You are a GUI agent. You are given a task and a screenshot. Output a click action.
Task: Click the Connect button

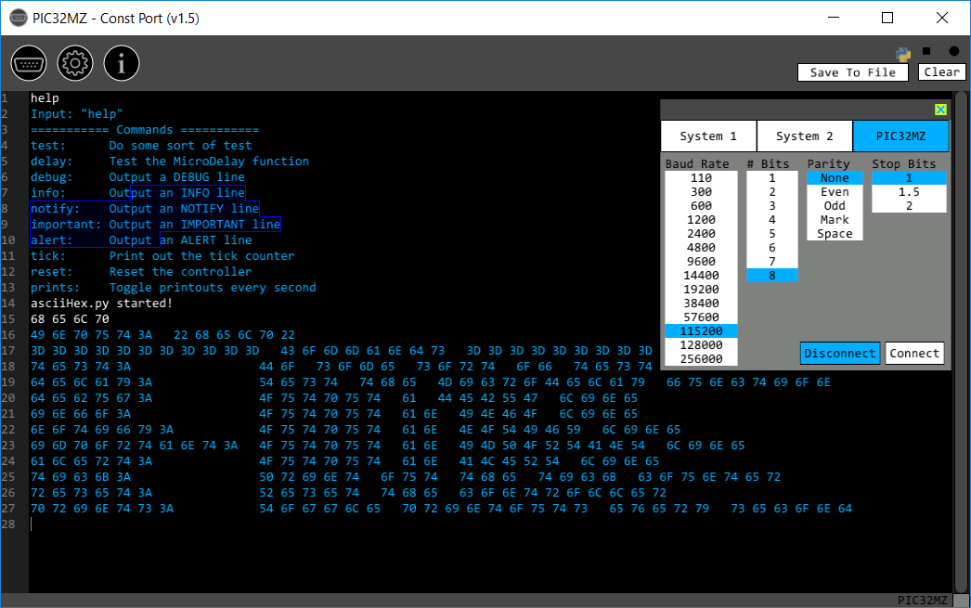(x=914, y=353)
